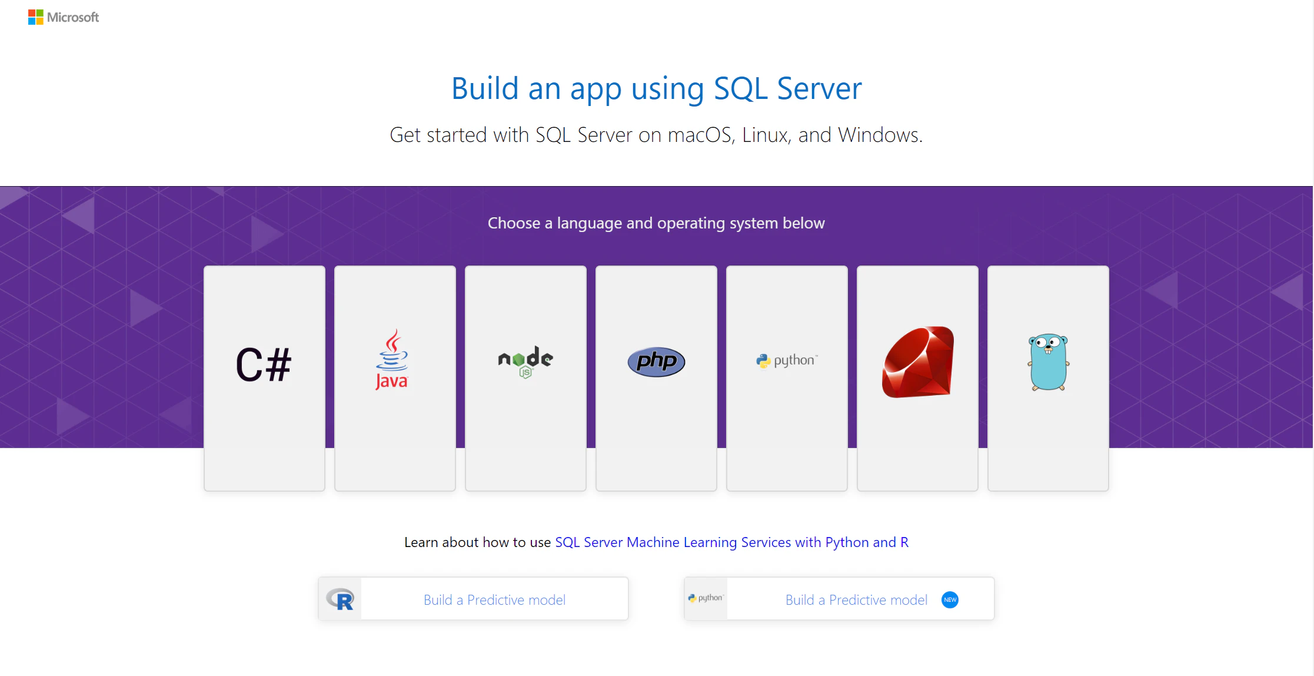Select the PHP logo card
Screen dimensions: 1314x676
(x=656, y=362)
